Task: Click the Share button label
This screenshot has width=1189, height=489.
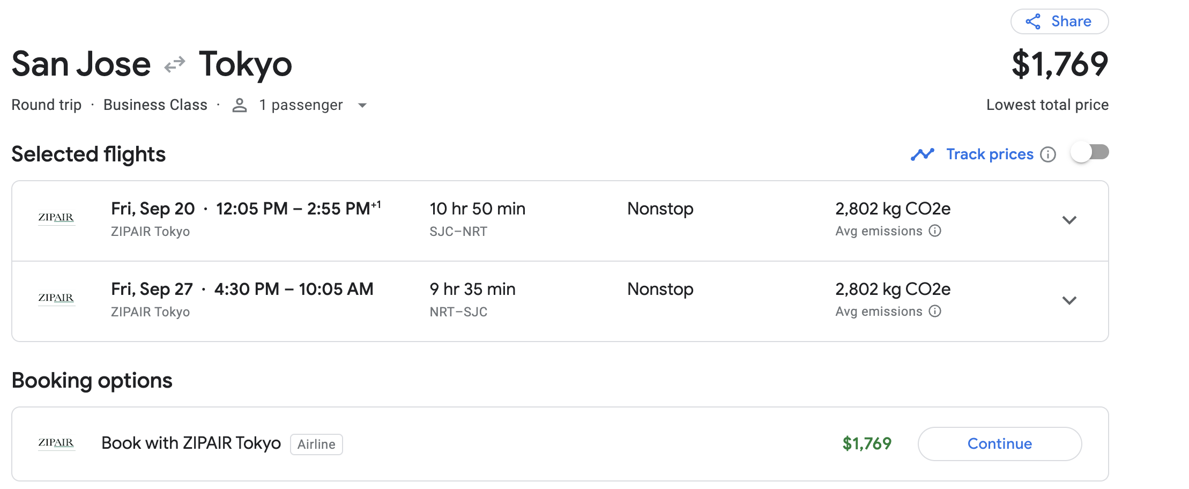Action: pyautogui.click(x=1071, y=21)
